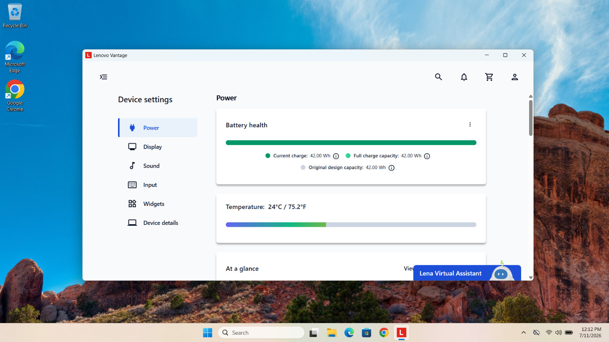
Task: Open Input settings section
Action: 158,185
